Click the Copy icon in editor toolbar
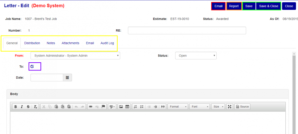Viewport: 298px width, 134px height. tap(50, 107)
